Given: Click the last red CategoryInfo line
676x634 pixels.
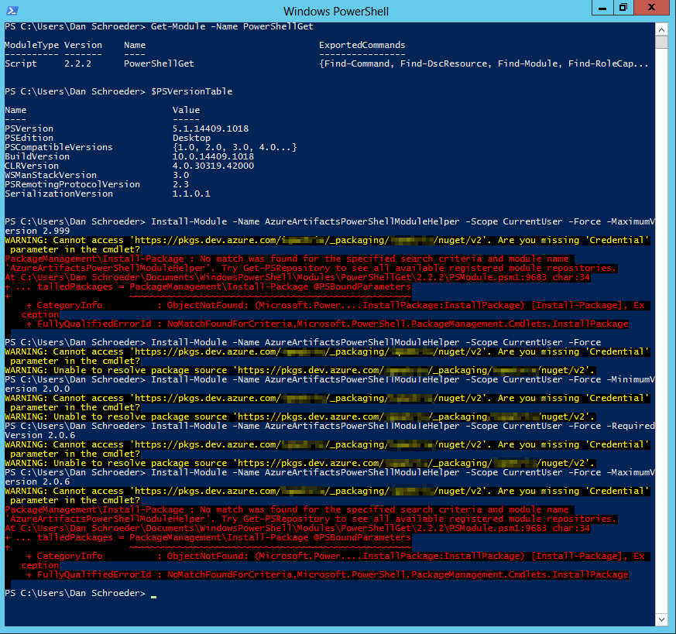Looking at the screenshot, I should [x=335, y=556].
